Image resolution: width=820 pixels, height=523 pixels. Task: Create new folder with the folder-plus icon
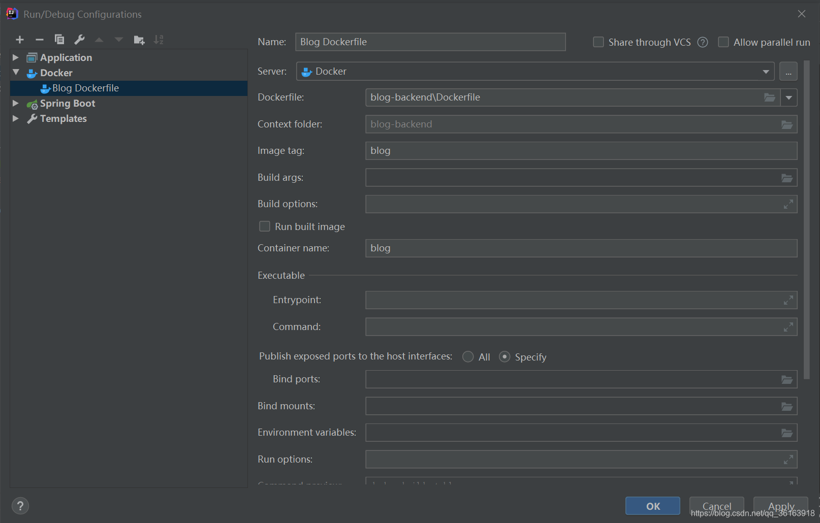pos(139,40)
